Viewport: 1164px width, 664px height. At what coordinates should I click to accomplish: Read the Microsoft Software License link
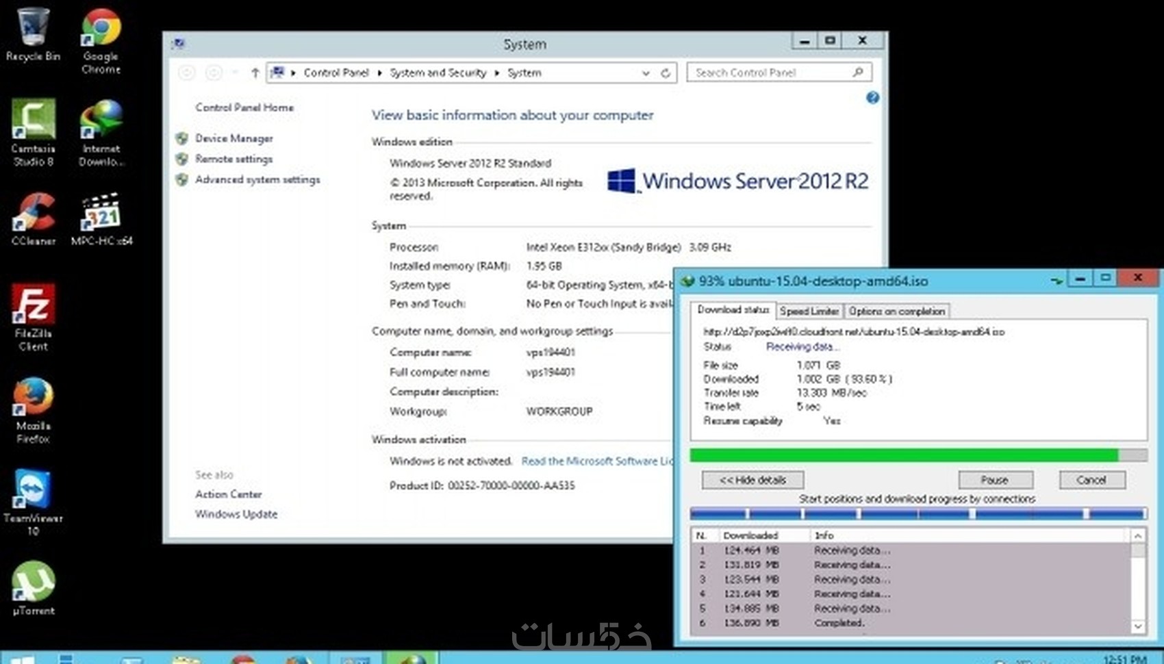tap(597, 461)
